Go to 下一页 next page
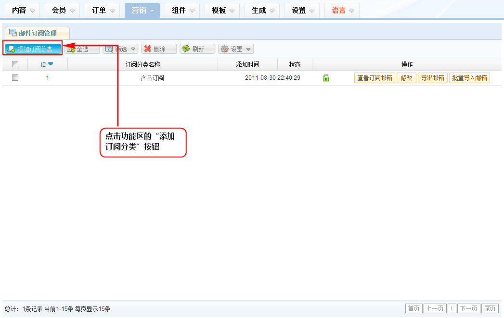Image resolution: width=504 pixels, height=318 pixels. tap(468, 308)
